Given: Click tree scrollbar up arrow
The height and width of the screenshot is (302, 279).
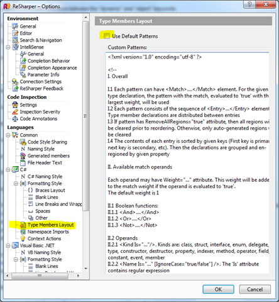Looking at the screenshot, I should 85,18.
